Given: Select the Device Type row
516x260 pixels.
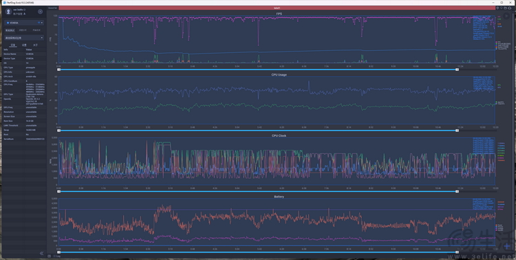Looking at the screenshot, I should (x=24, y=58).
